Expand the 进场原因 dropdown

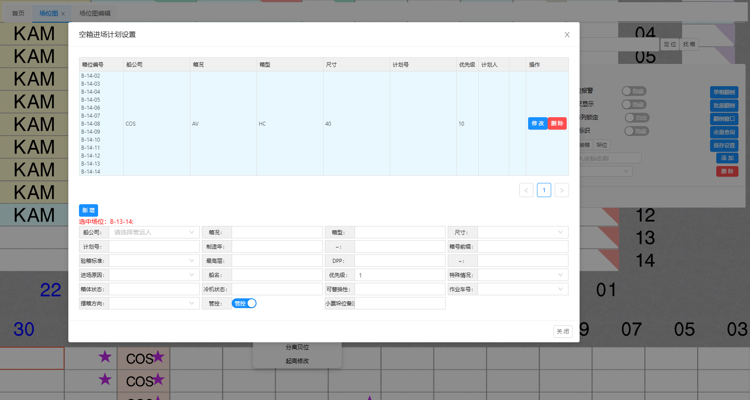pos(154,275)
